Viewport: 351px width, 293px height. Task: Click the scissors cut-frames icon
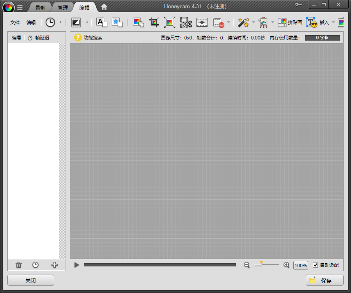click(186, 22)
